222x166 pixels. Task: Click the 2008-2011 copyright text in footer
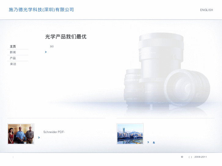(x=201, y=157)
